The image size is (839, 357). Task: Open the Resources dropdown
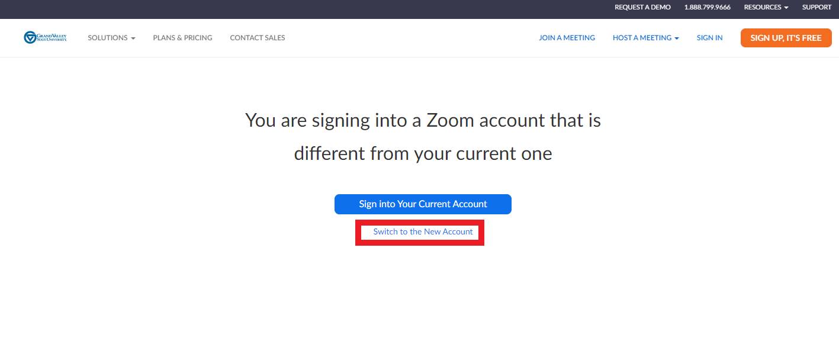[766, 7]
